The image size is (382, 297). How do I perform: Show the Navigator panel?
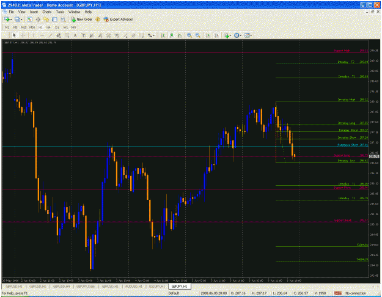pos(46,19)
